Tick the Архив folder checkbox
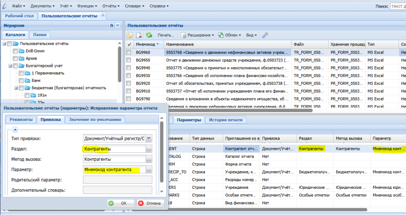The width and height of the screenshot is (406, 215). 15,58
